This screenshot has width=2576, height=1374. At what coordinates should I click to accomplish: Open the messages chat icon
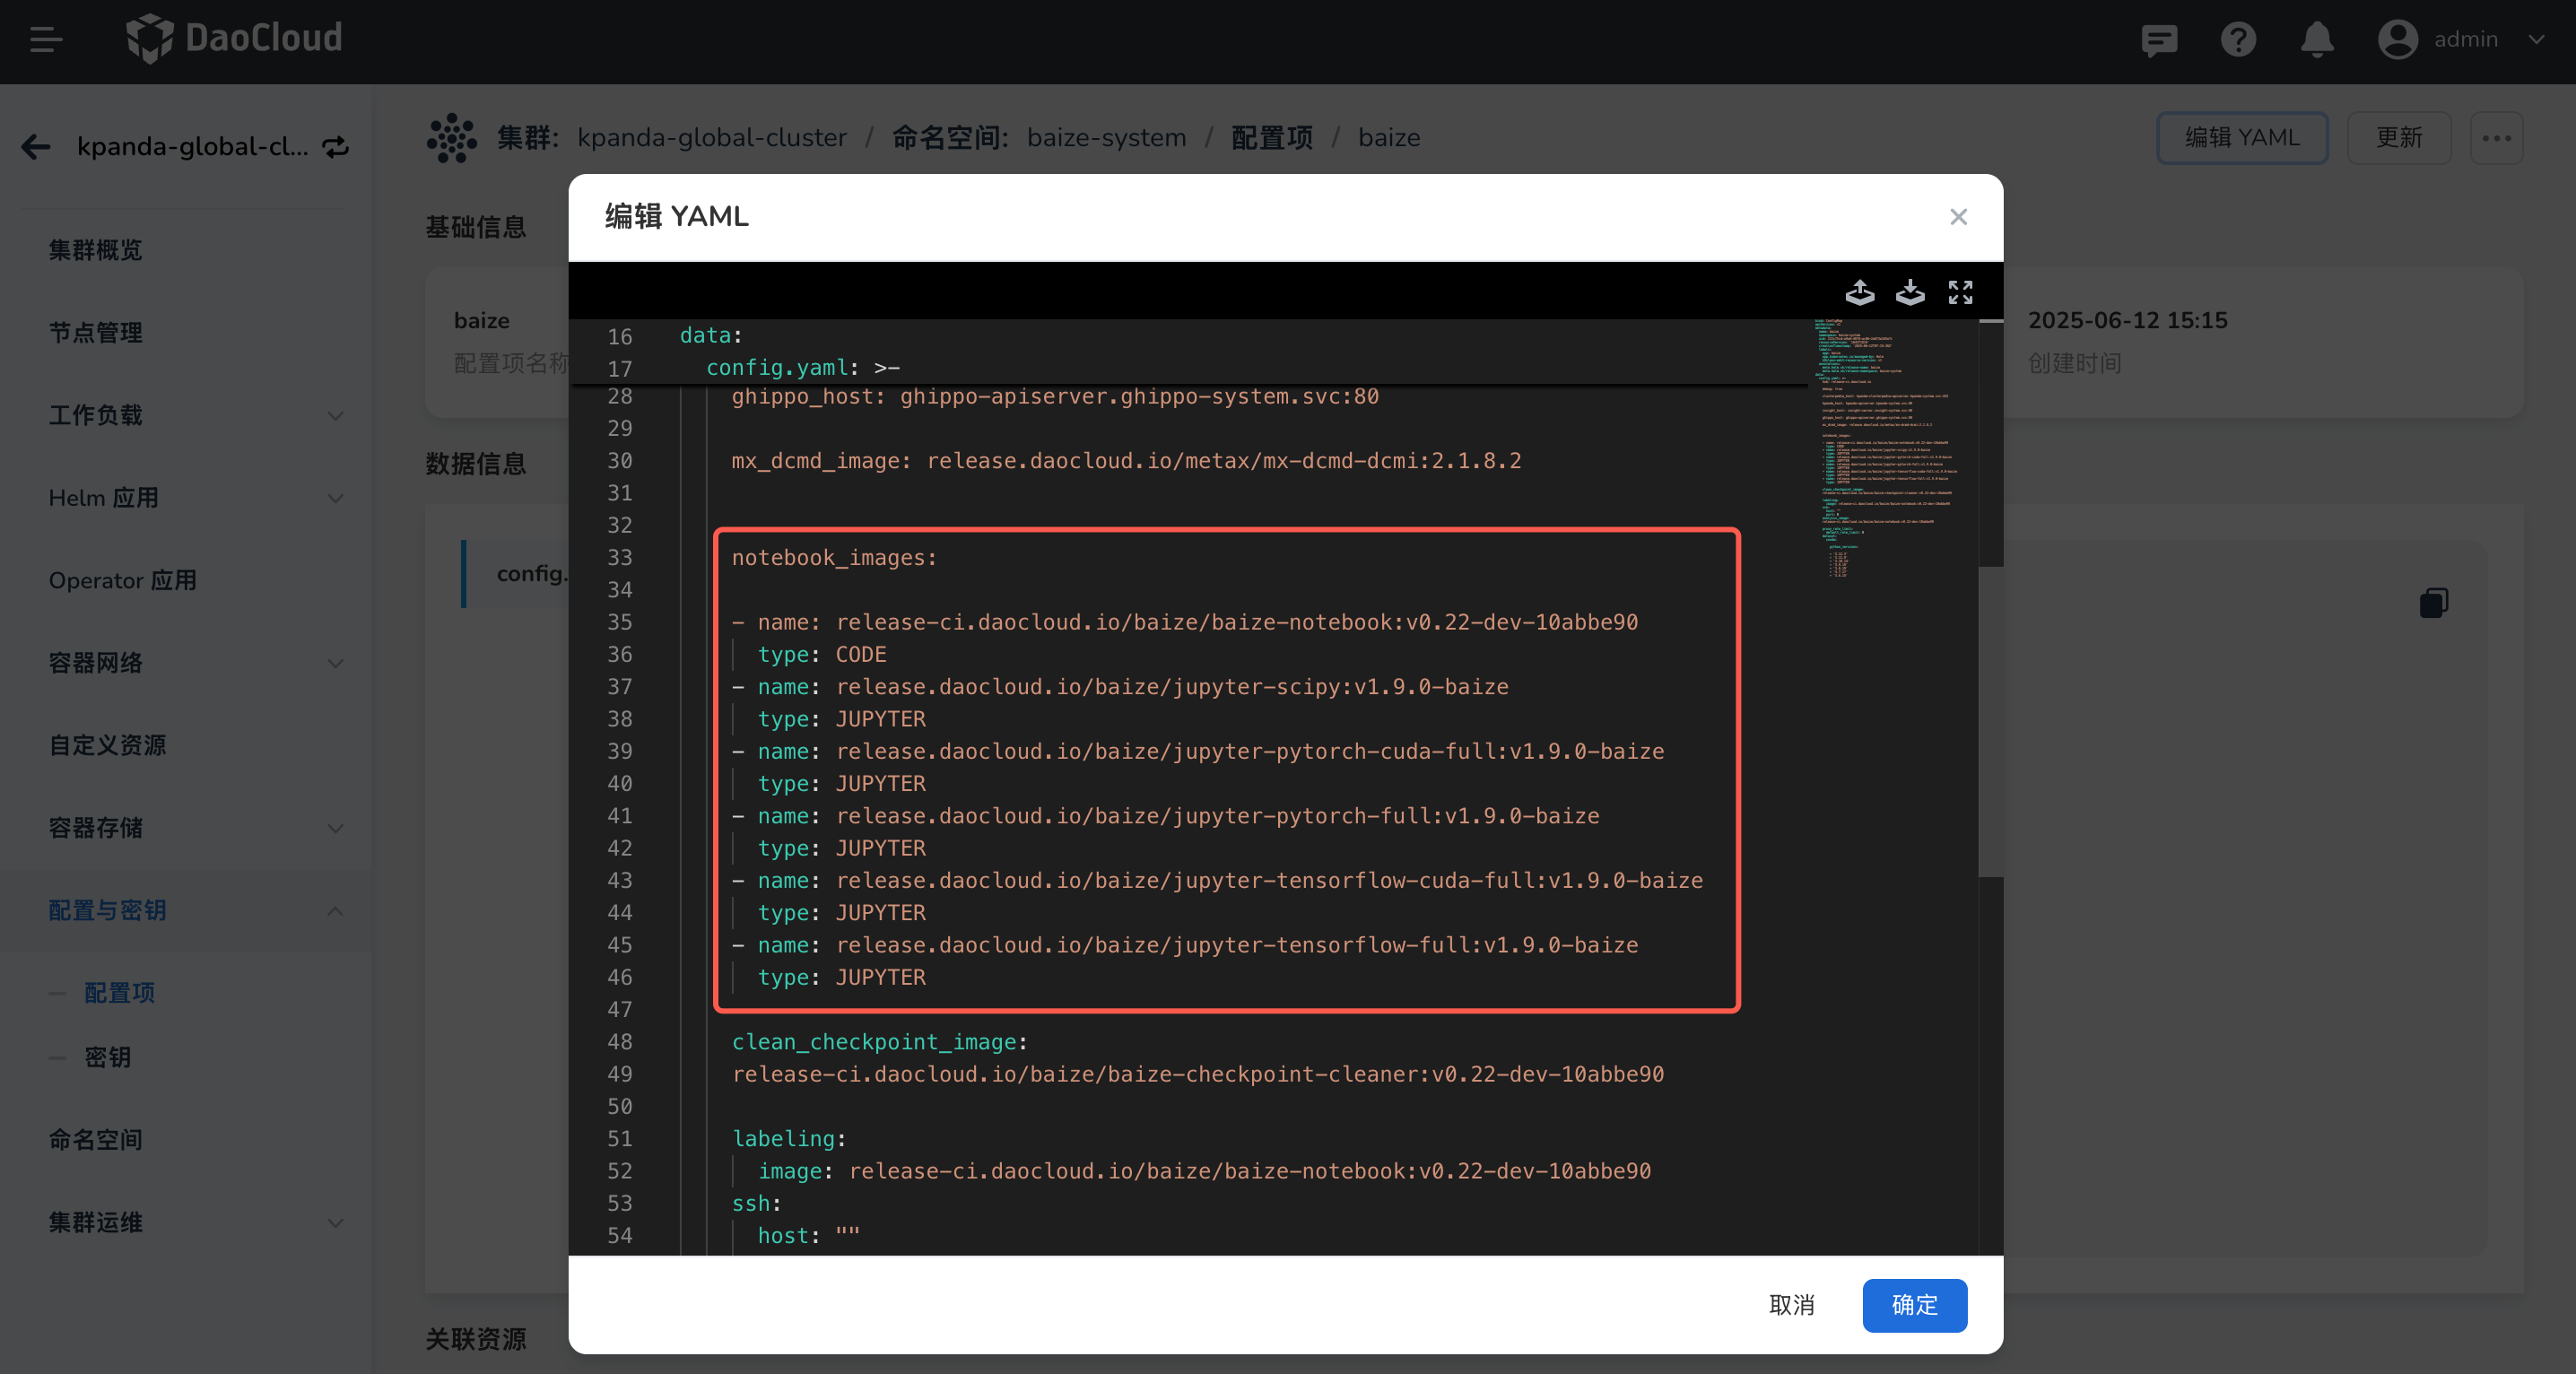click(x=2158, y=40)
